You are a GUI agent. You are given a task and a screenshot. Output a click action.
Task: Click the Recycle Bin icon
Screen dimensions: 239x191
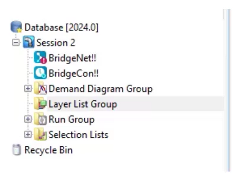point(16,150)
